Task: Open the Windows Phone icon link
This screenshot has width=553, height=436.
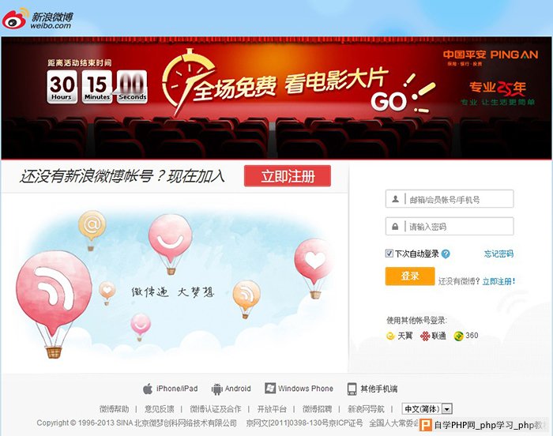Action: coord(270,389)
